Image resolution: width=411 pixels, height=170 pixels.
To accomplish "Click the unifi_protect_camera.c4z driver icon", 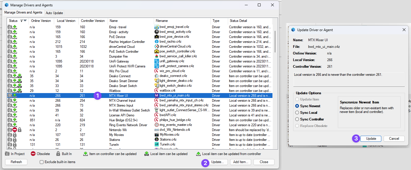I will (x=157, y=66).
